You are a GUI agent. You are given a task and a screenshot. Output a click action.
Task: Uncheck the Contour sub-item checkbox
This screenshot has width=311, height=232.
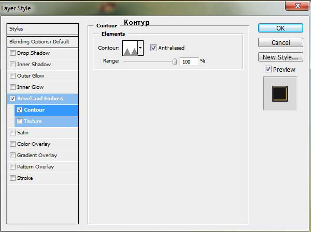[20, 110]
